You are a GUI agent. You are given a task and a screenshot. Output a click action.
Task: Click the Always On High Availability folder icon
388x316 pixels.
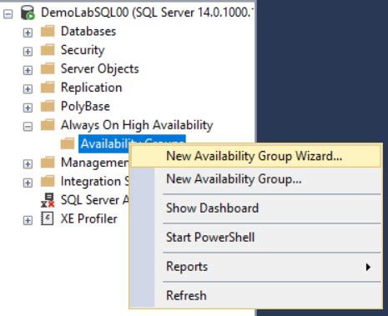(x=48, y=125)
